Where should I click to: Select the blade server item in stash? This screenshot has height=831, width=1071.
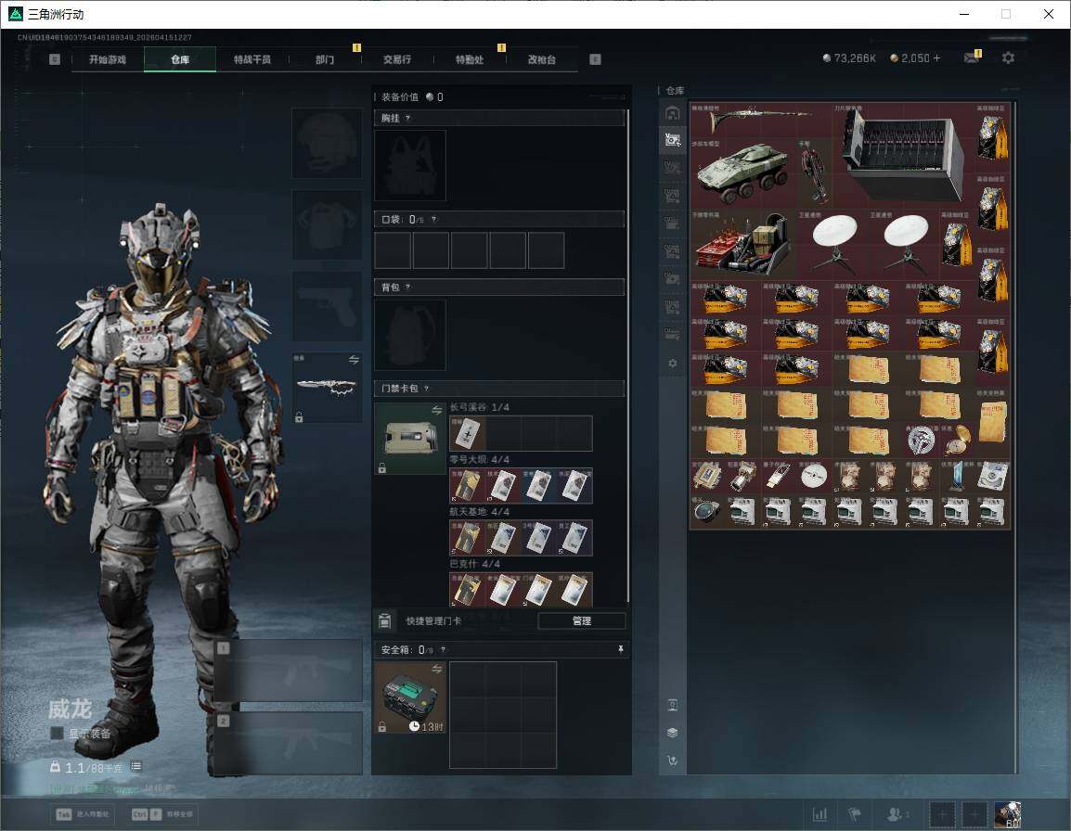point(903,155)
